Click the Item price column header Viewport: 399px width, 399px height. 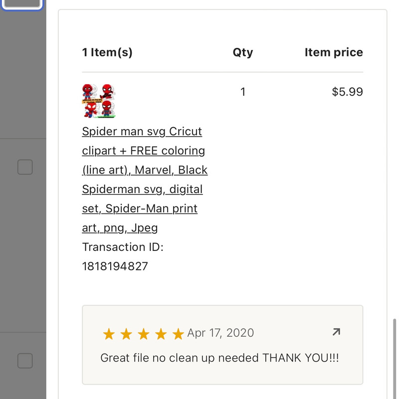[334, 52]
